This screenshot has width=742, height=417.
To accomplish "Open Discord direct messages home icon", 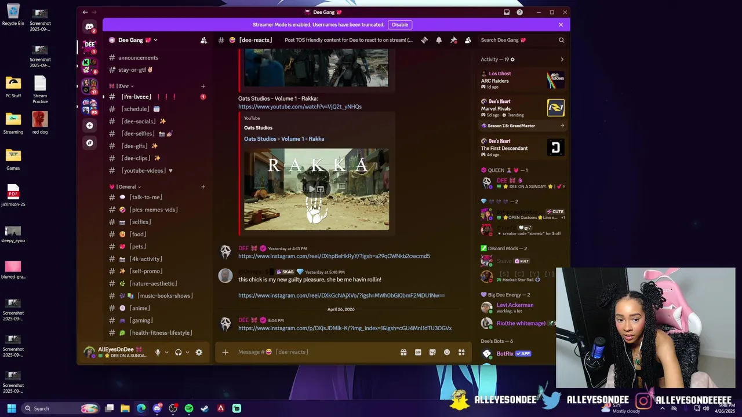I will (x=89, y=27).
